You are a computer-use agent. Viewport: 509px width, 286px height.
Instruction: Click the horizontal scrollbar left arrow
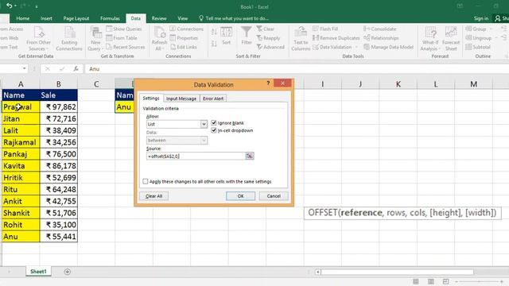(318, 272)
